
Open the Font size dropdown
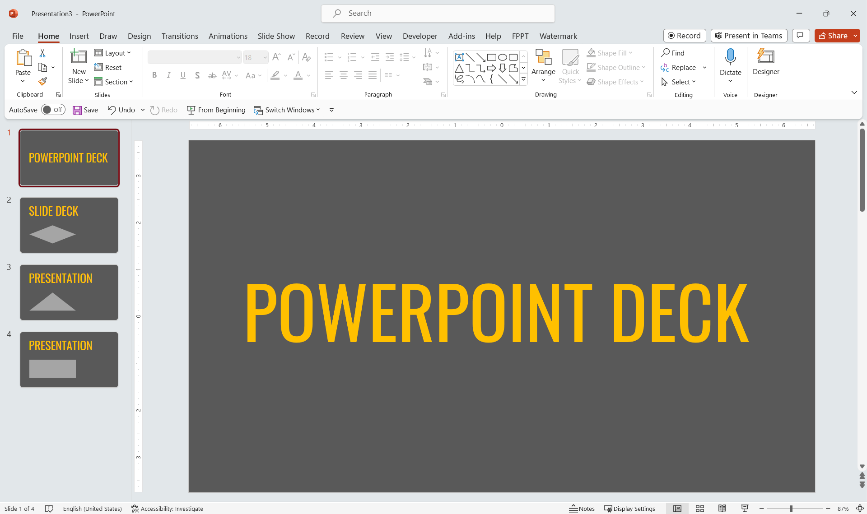pos(265,57)
